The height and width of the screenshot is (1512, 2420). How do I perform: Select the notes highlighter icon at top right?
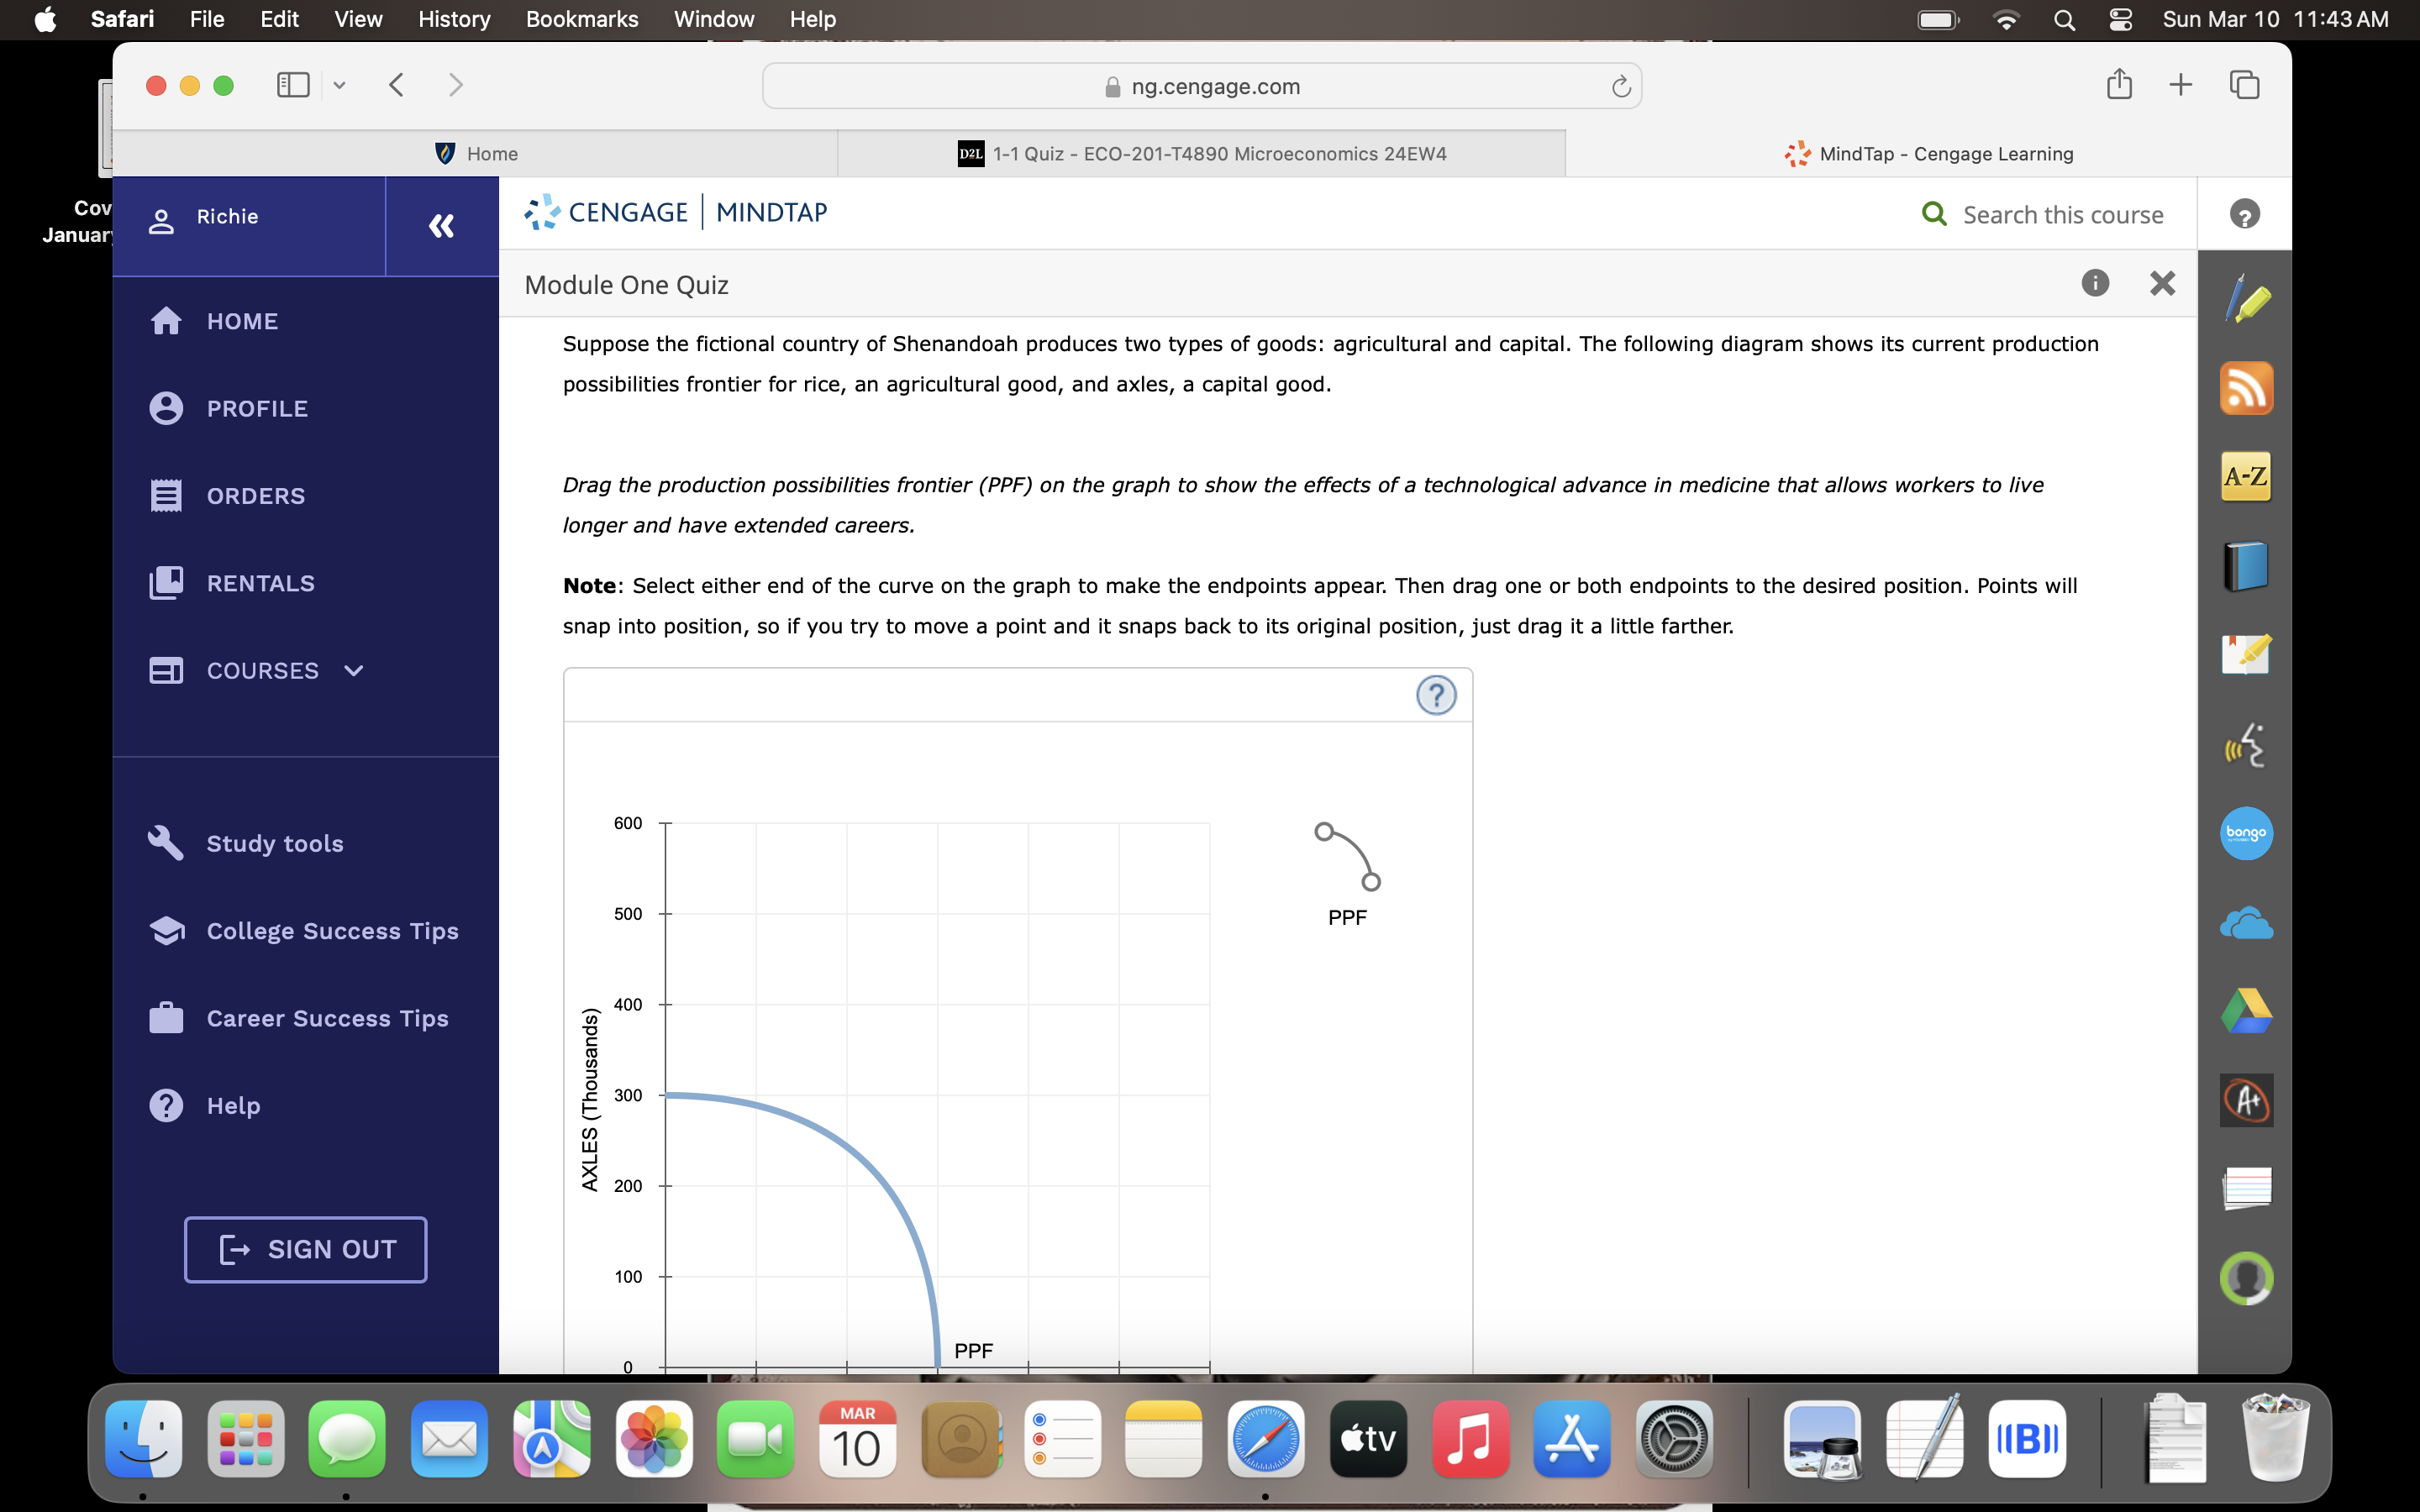(2247, 297)
